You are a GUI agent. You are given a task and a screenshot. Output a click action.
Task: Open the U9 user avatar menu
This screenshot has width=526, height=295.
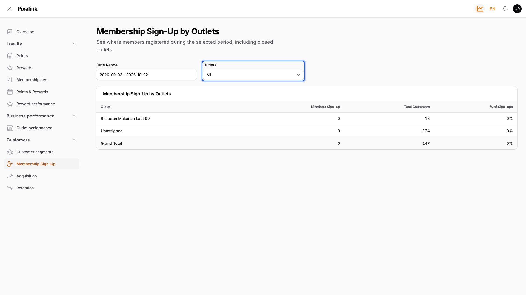pyautogui.click(x=517, y=9)
